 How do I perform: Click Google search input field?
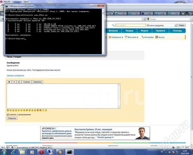[x=170, y=19]
